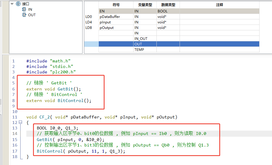Viewport: 272px width, 165px height.
Task: Collapse the code fold at line 12
Action: click(x=21, y=122)
